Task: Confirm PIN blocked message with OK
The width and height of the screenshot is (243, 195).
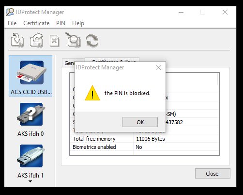Action: [x=140, y=122]
